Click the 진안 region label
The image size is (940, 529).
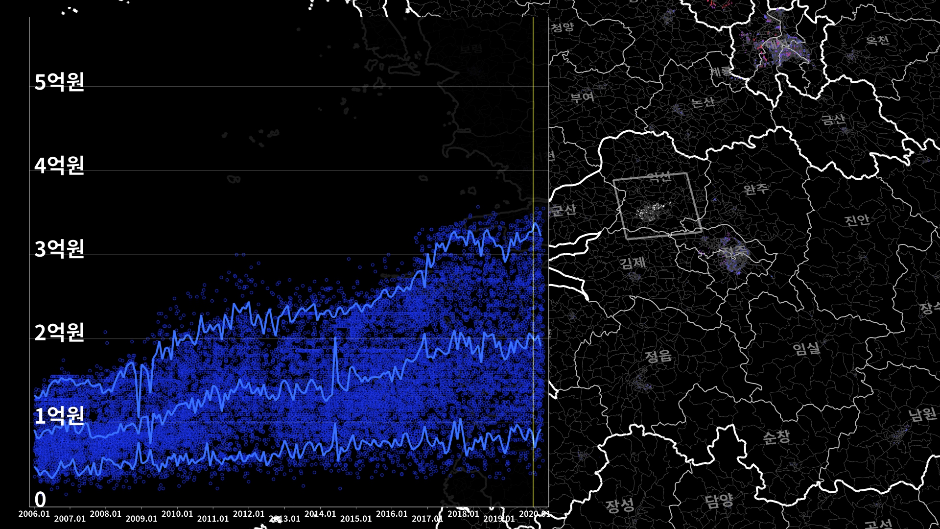coord(857,220)
